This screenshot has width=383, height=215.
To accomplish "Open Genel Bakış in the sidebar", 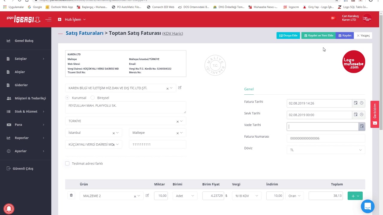I will point(24,41).
